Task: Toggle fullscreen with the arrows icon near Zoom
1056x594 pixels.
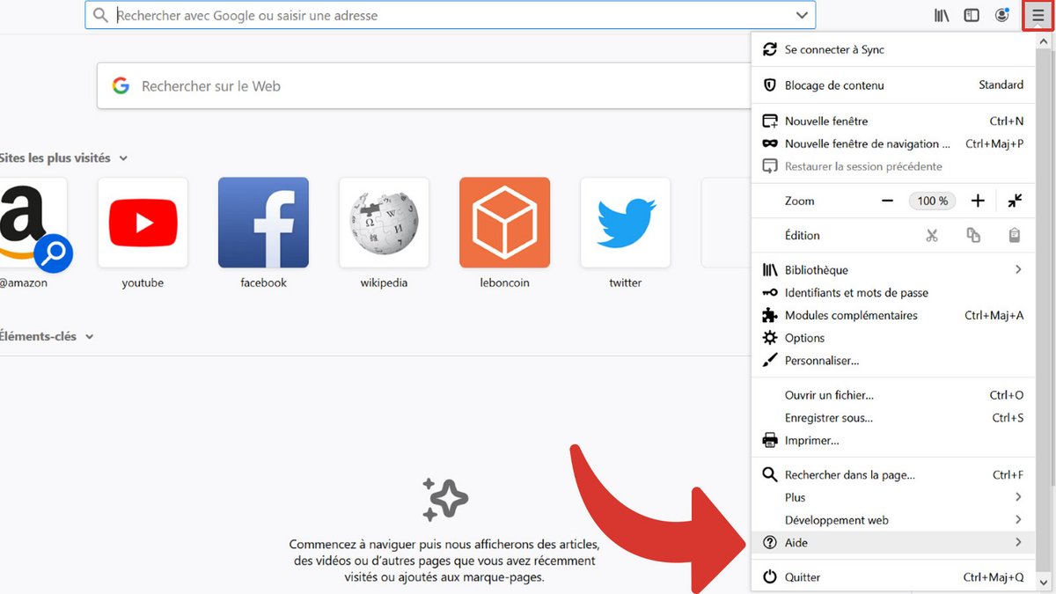Action: pos(1015,201)
